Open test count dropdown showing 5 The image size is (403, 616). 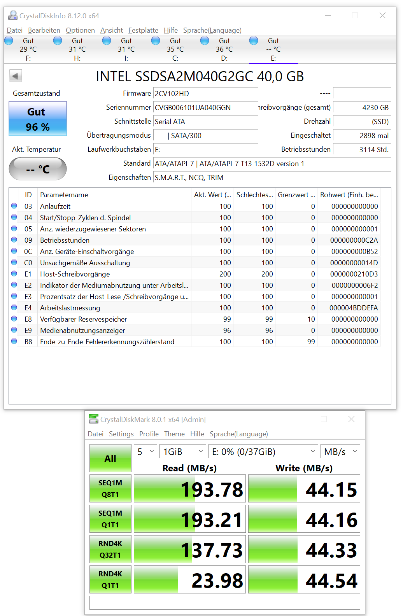pyautogui.click(x=145, y=451)
